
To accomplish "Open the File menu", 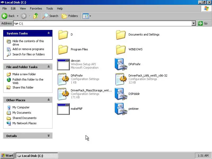I will click(5, 8).
